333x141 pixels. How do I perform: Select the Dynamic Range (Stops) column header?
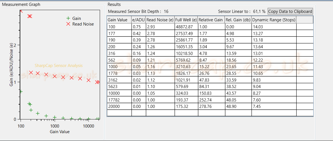coord(274,20)
